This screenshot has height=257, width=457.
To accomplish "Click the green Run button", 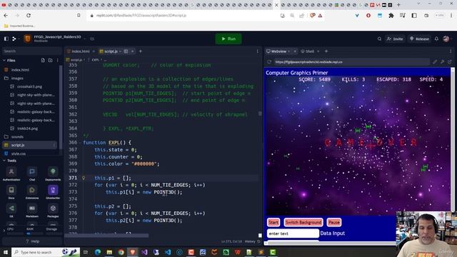I will point(228,39).
